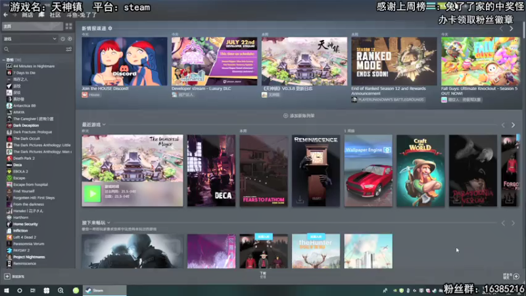Select Forgotten Hill: First Steps entry
The image size is (526, 296).
(x=34, y=198)
